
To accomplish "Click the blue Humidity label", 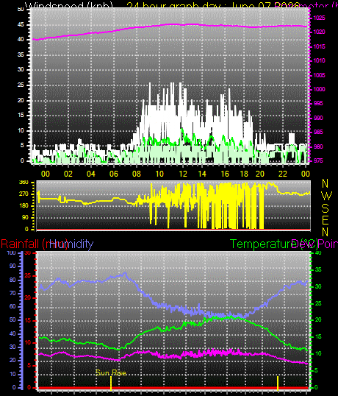I will click(71, 244).
